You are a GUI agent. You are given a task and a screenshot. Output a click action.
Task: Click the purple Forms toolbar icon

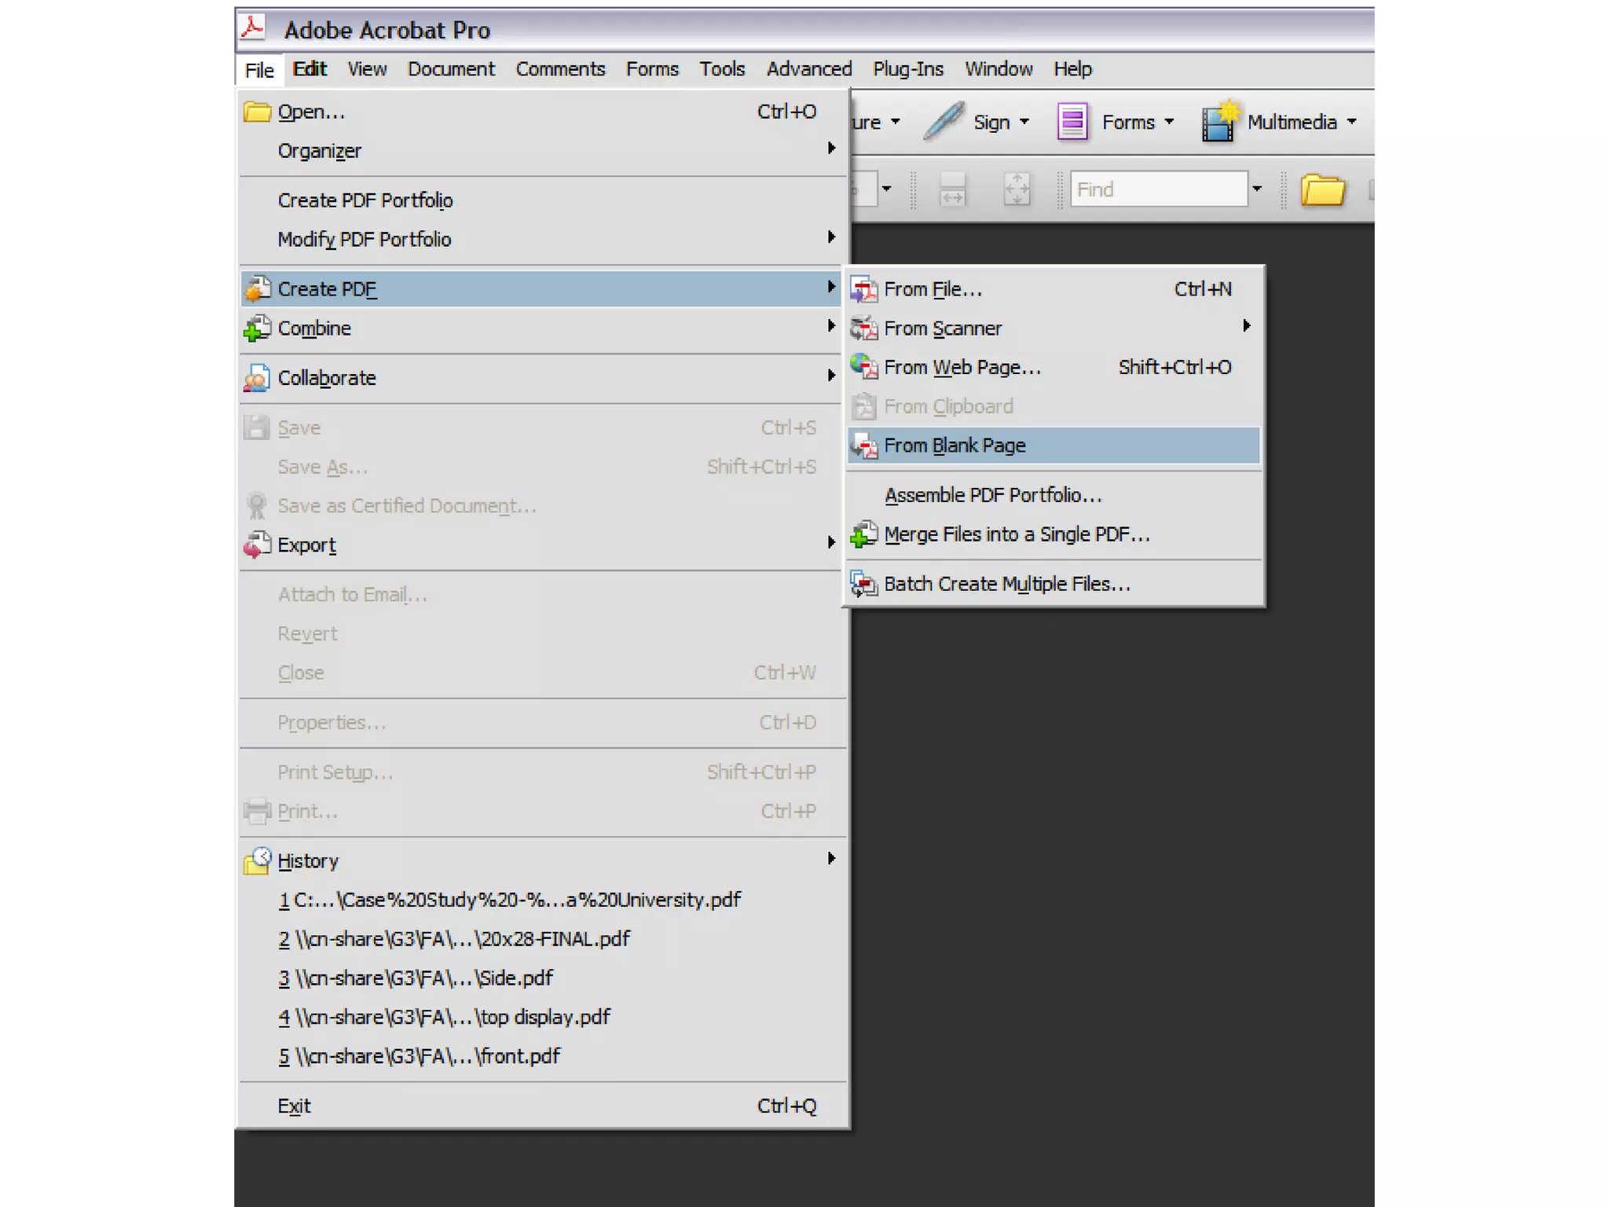click(x=1072, y=122)
